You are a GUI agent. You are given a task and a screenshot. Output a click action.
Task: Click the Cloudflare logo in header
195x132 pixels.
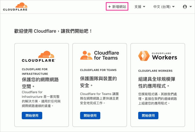[15, 7]
